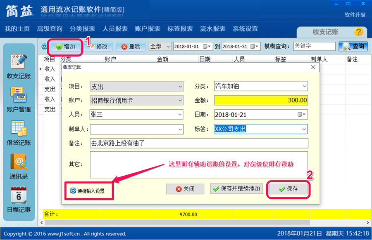This screenshot has height=240, width=372.
Task: Click the gear icon beside 便捷输入设置
Action: [x=73, y=191]
